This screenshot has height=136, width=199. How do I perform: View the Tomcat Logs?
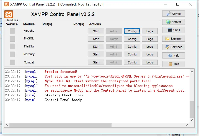150,62
